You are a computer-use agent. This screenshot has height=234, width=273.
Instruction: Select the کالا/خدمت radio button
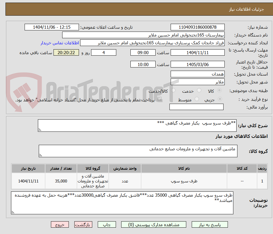click(x=173, y=90)
